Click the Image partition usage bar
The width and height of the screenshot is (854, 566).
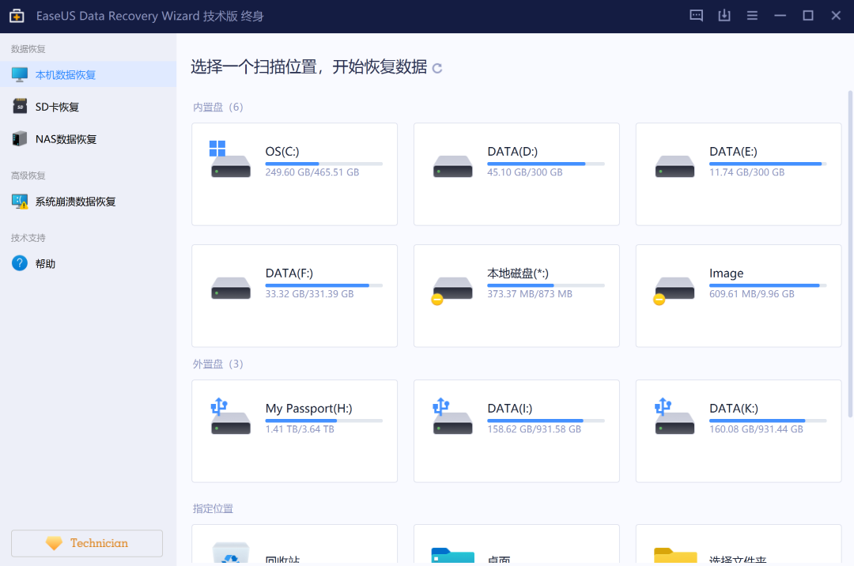click(768, 285)
